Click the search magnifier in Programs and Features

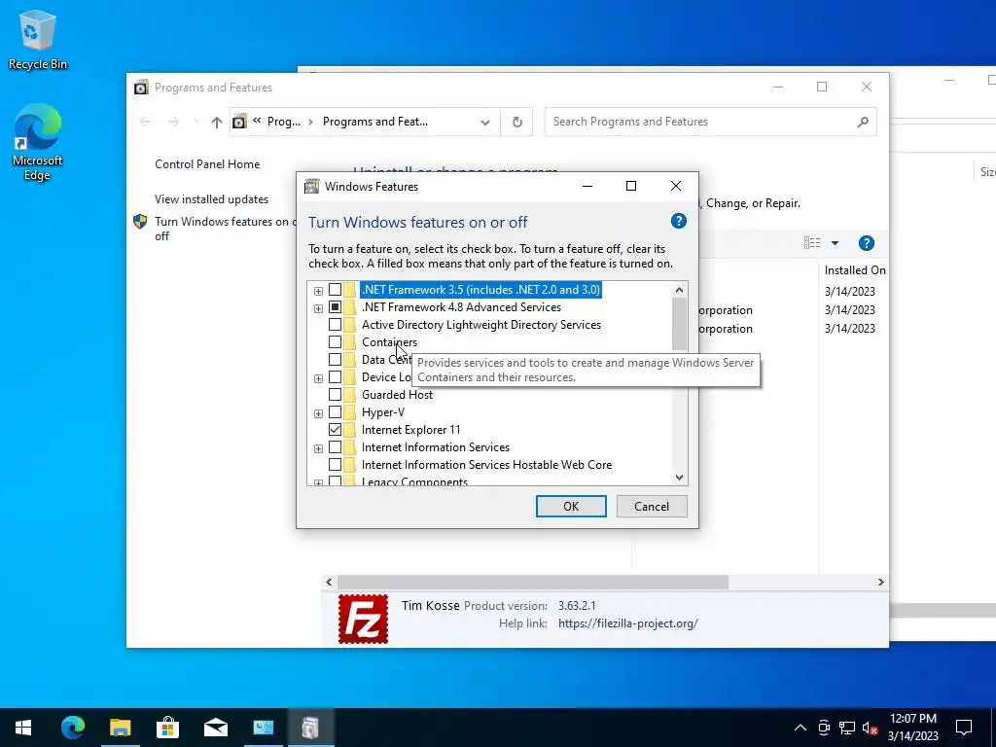[862, 122]
